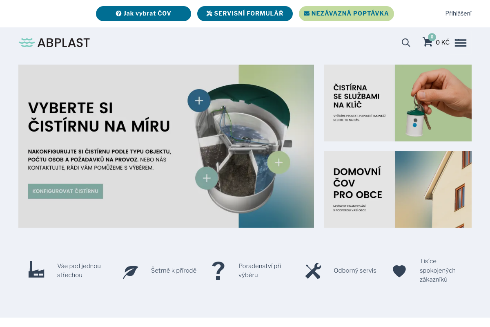This screenshot has width=490, height=327.
Task: Open the 'SERVISNÍ FORMULÁŘ' page
Action: 245,13
